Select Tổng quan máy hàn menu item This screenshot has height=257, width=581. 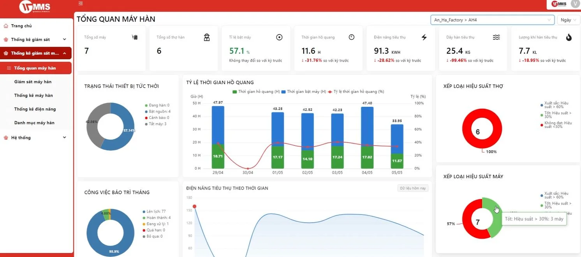(x=36, y=68)
